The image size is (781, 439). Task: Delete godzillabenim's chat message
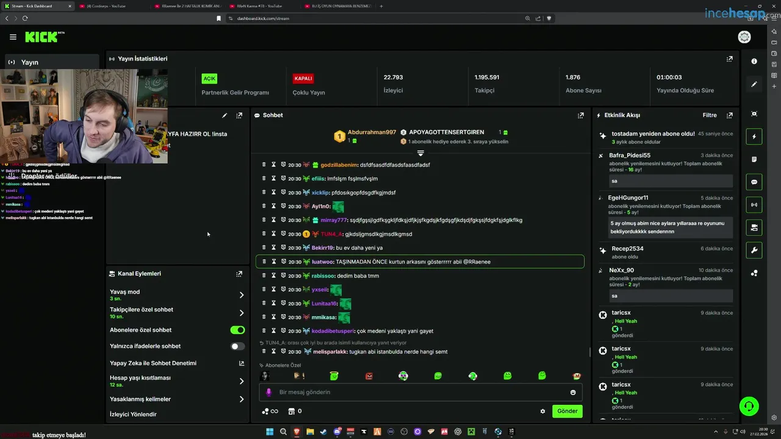tap(264, 165)
